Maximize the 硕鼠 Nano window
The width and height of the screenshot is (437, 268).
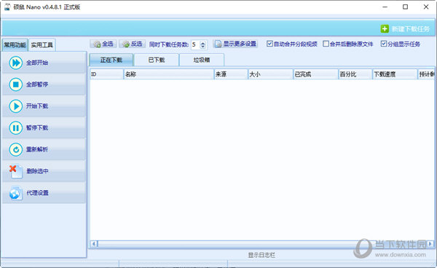point(406,7)
